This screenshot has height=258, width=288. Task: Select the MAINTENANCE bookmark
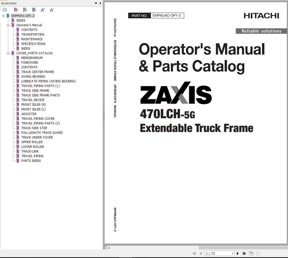(32, 39)
